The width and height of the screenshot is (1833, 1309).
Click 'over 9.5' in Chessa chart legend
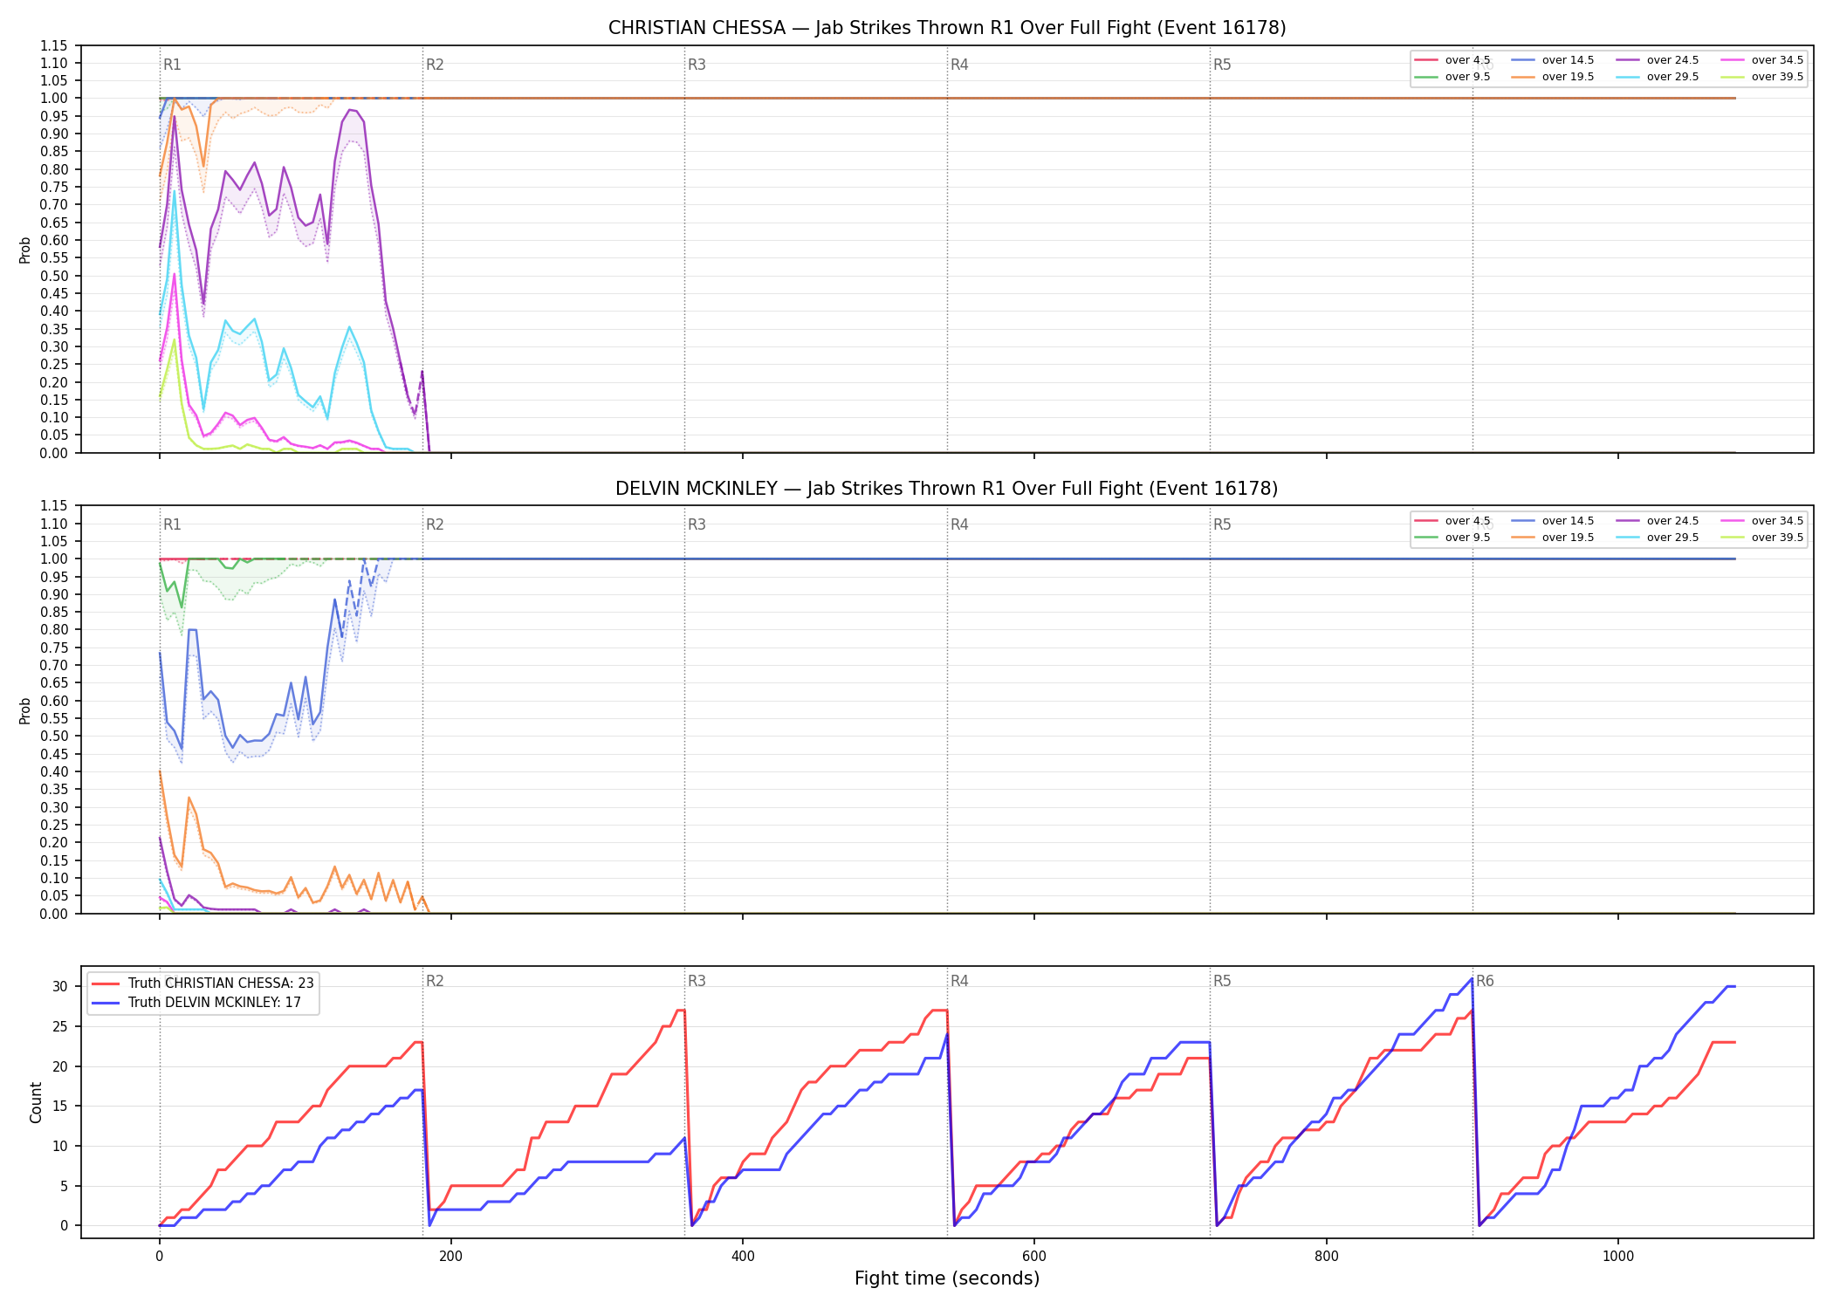pos(1468,77)
